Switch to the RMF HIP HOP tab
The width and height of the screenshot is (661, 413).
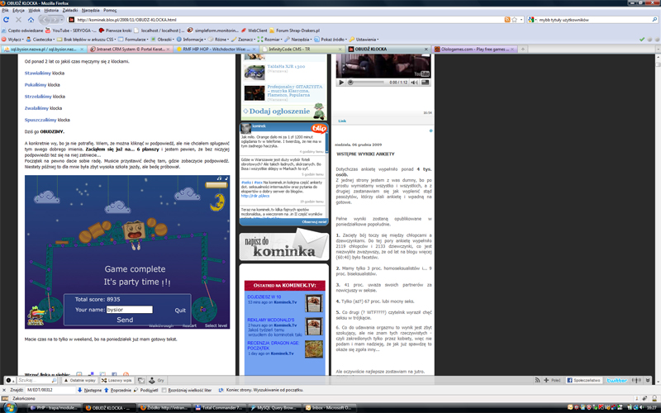click(x=216, y=50)
